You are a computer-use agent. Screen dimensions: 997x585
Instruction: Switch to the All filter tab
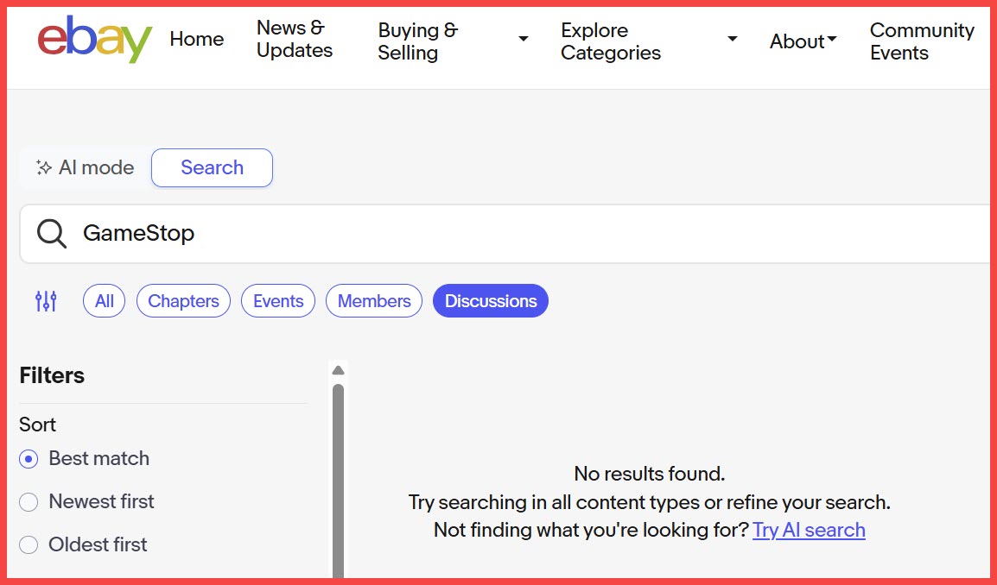(x=105, y=301)
